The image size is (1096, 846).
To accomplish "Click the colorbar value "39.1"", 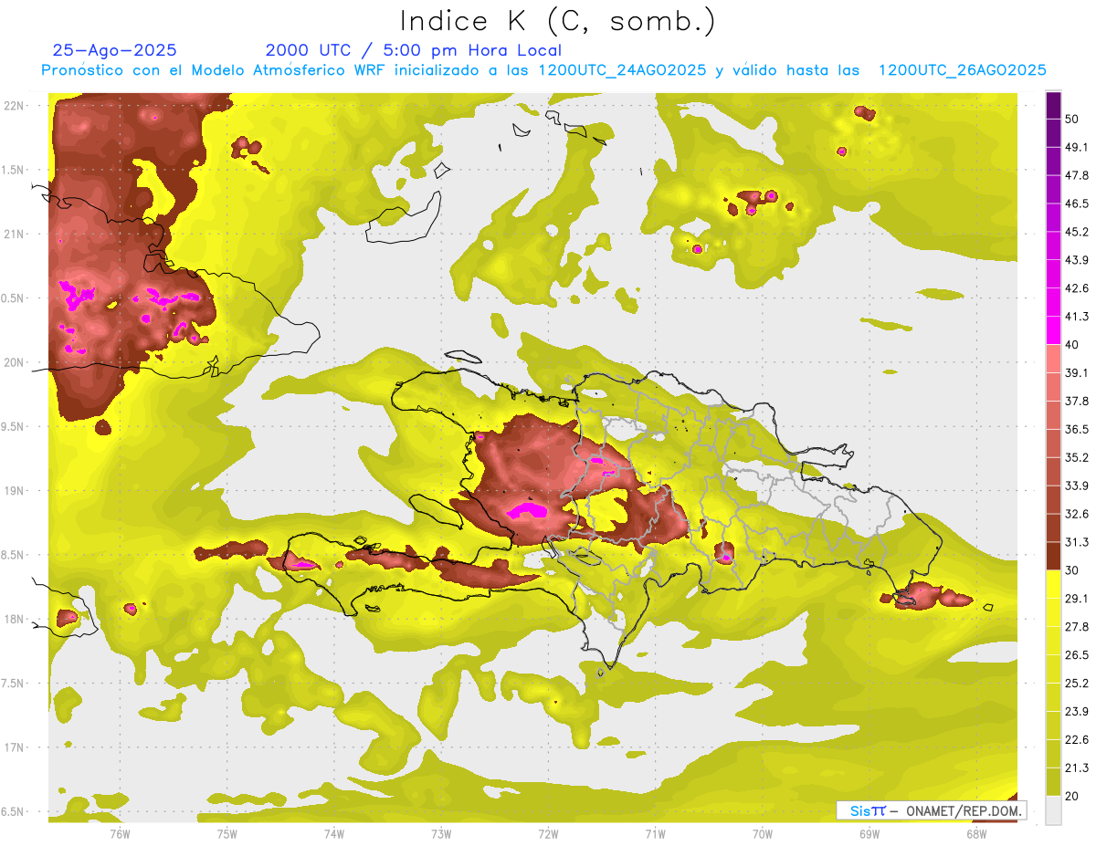I will pyautogui.click(x=1077, y=372).
